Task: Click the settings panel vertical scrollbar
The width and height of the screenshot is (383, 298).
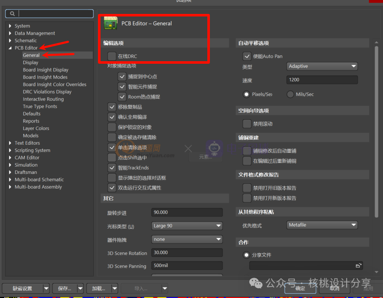Action: (376, 131)
